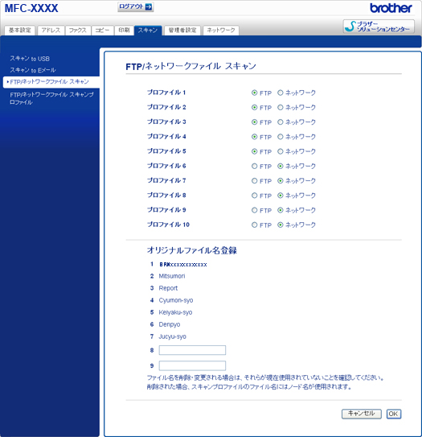Focus file name input field 8
Screen dimensions: 422x437
pyautogui.click(x=192, y=350)
